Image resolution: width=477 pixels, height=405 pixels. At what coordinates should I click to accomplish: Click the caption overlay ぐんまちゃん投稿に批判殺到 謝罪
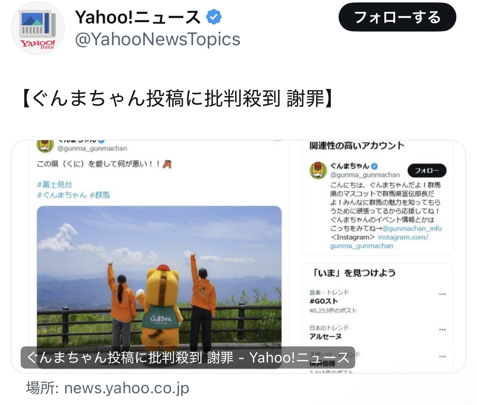tap(188, 357)
